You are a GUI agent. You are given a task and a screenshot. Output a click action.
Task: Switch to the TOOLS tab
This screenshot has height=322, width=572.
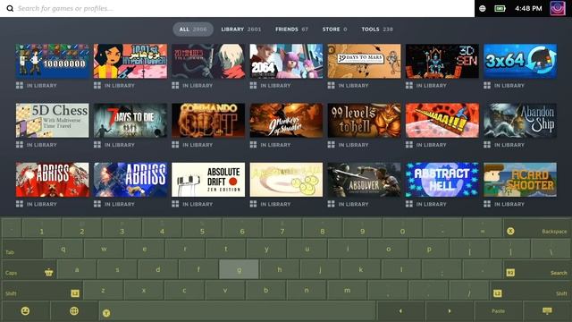pos(377,30)
